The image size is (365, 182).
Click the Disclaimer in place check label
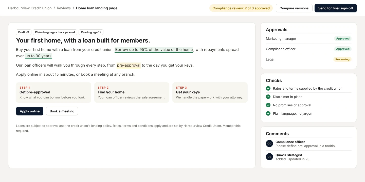(x=288, y=97)
